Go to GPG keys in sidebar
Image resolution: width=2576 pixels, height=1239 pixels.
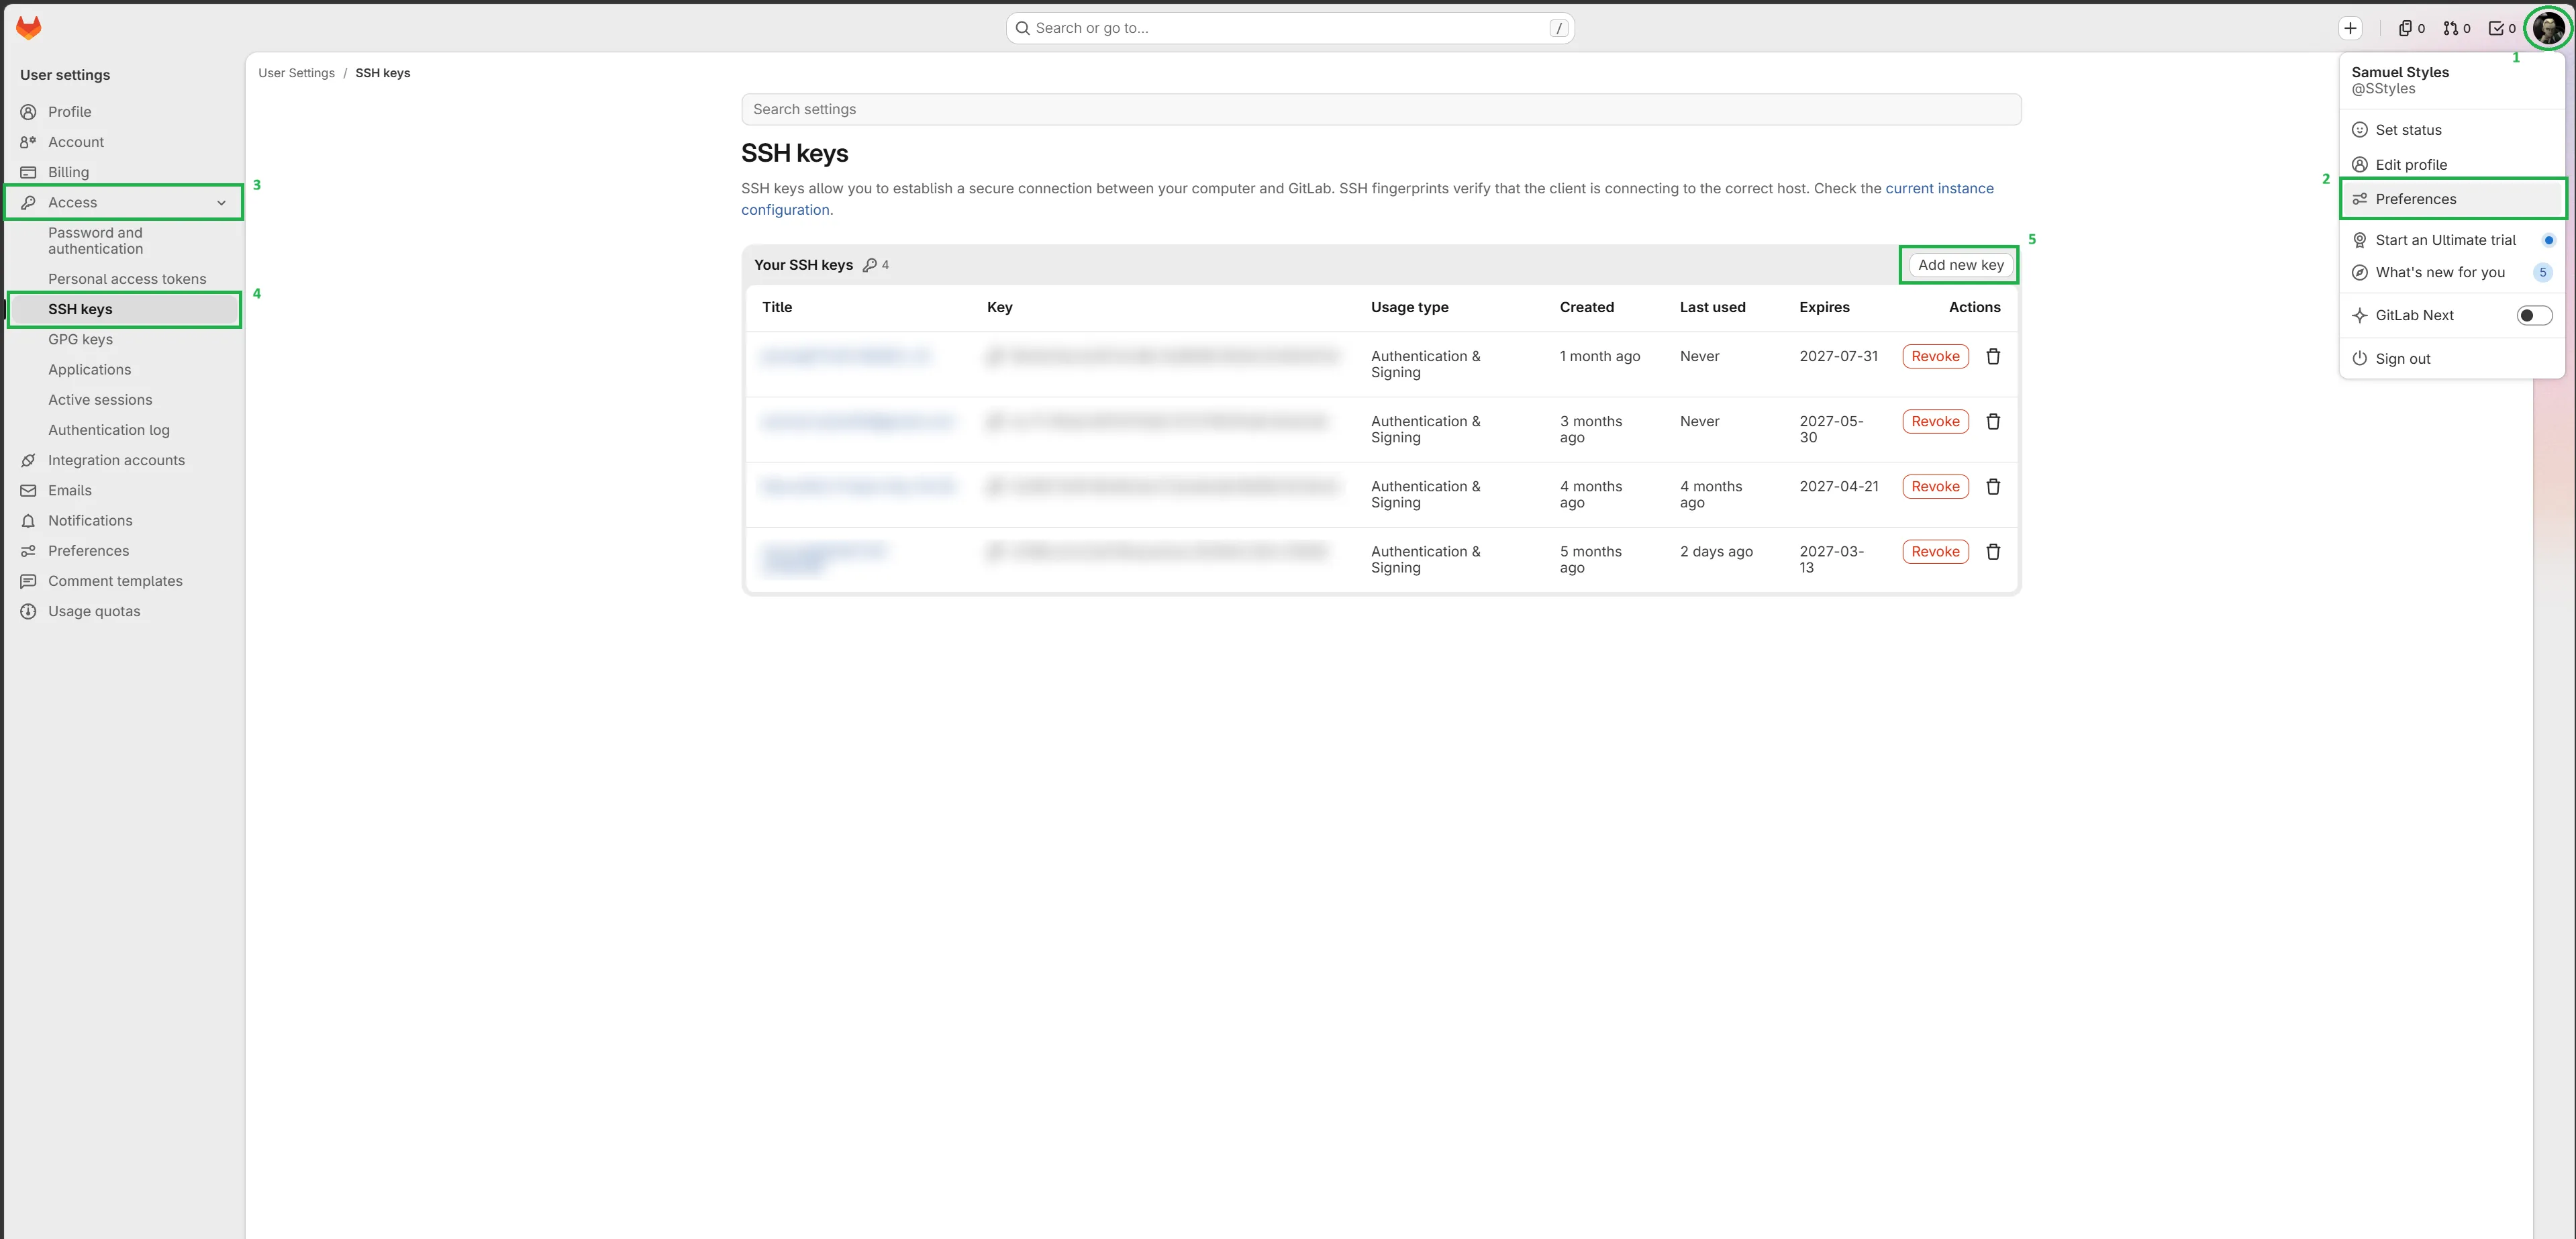[80, 339]
